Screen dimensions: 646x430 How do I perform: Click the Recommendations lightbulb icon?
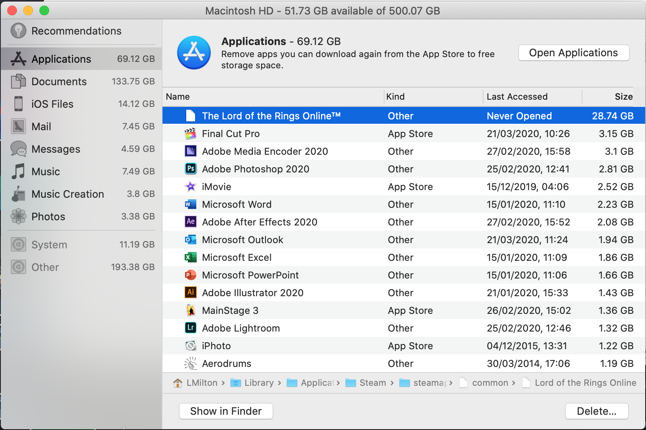(19, 31)
